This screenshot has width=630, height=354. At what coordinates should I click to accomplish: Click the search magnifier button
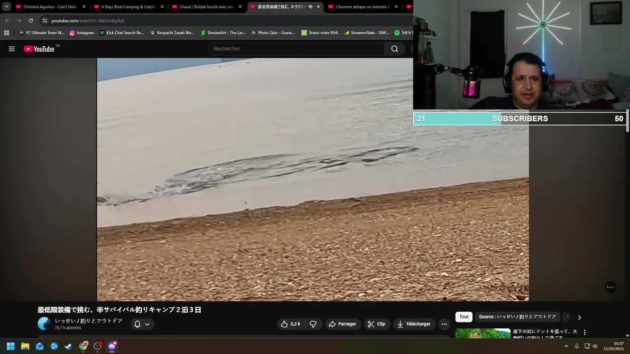[x=394, y=49]
